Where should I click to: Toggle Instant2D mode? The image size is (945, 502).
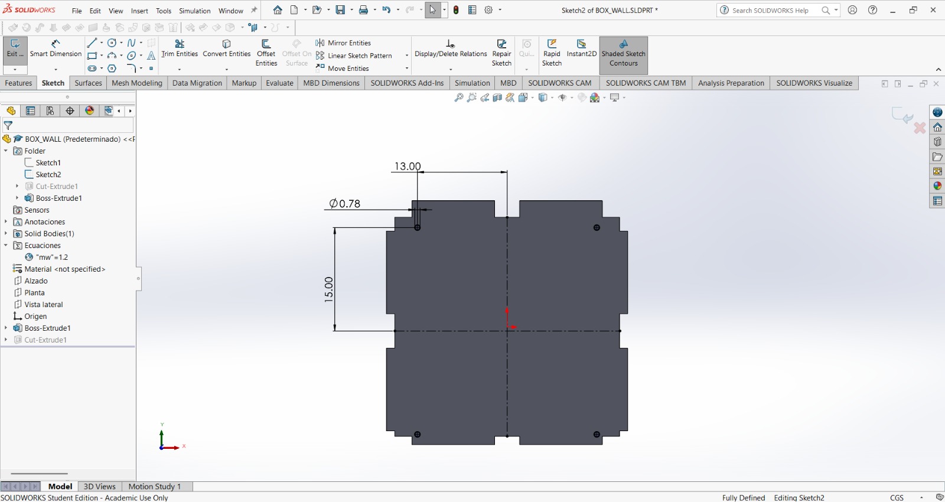pos(582,48)
